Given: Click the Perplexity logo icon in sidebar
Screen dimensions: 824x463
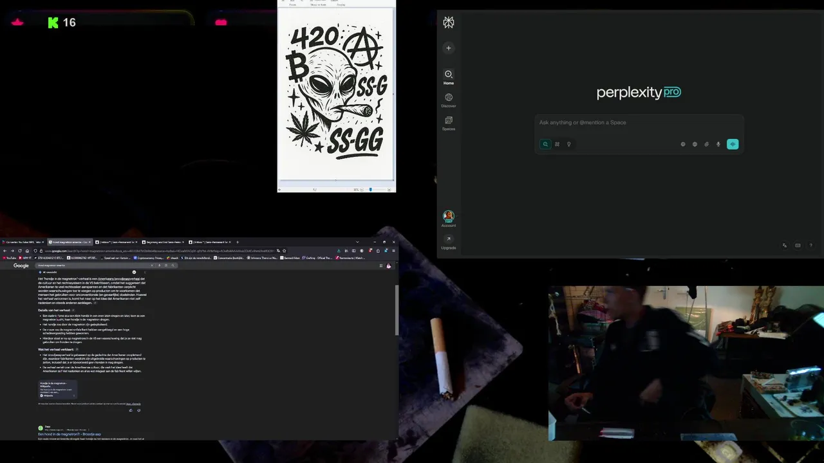Looking at the screenshot, I should point(449,23).
